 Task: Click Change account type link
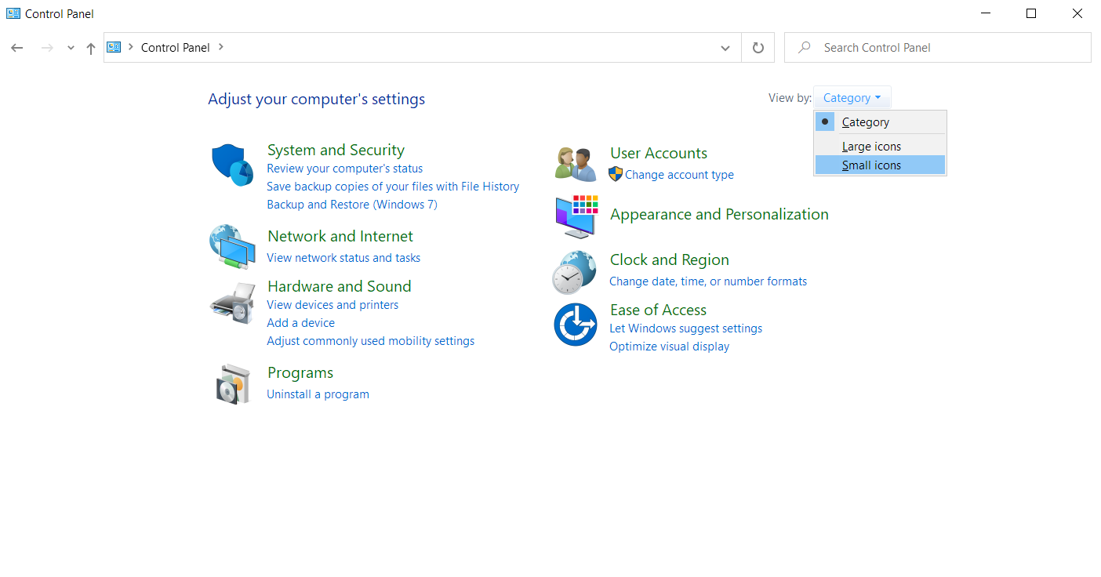click(x=679, y=175)
